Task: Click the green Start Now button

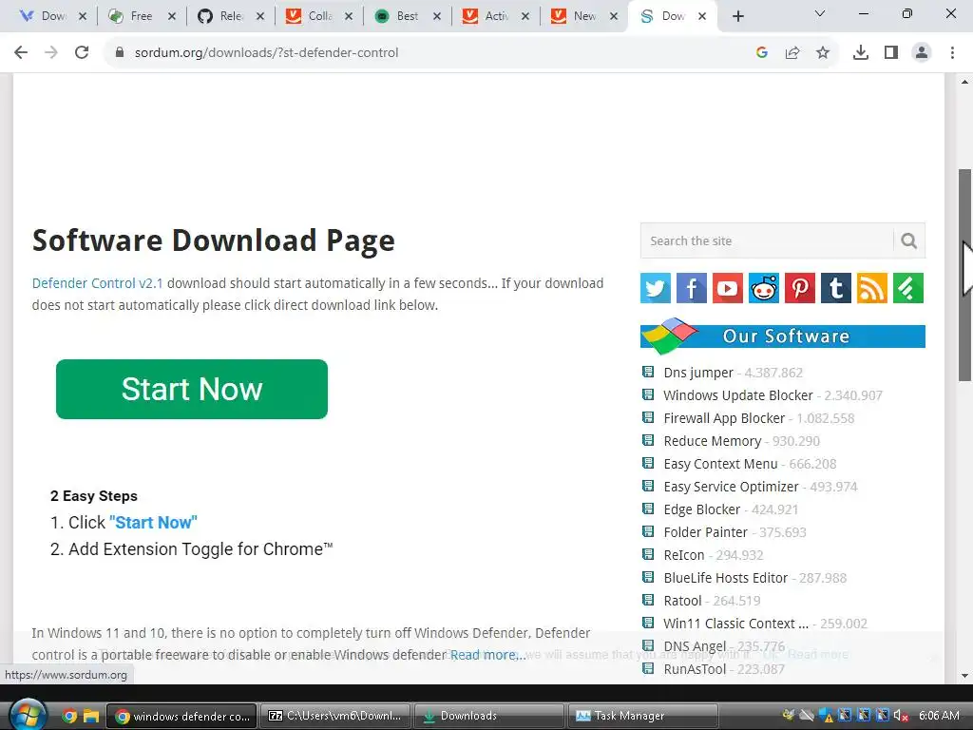Action: pos(192,389)
